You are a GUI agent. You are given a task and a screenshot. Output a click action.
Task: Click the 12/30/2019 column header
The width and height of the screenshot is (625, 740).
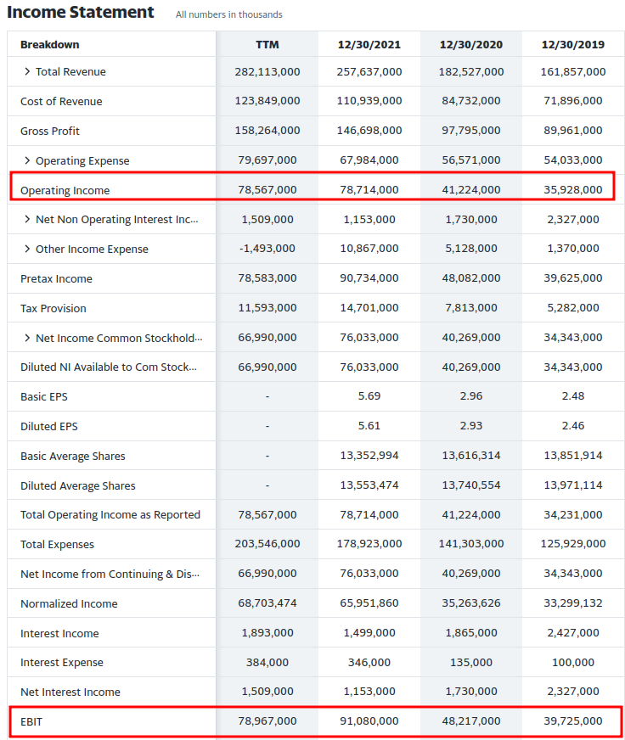[572, 44]
